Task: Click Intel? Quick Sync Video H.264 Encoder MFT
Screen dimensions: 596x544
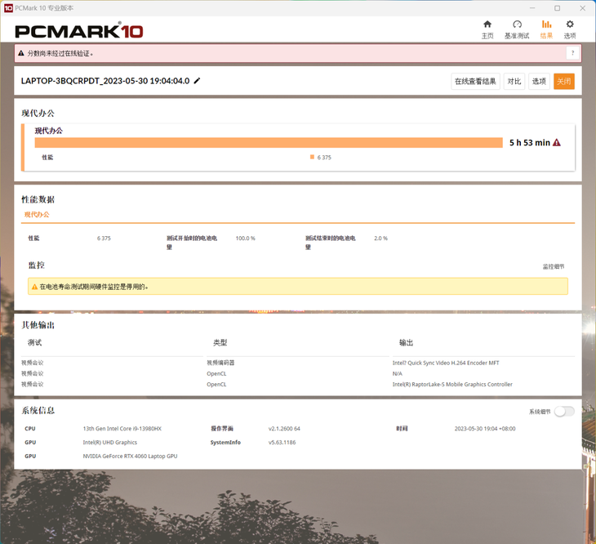Action: (446, 363)
